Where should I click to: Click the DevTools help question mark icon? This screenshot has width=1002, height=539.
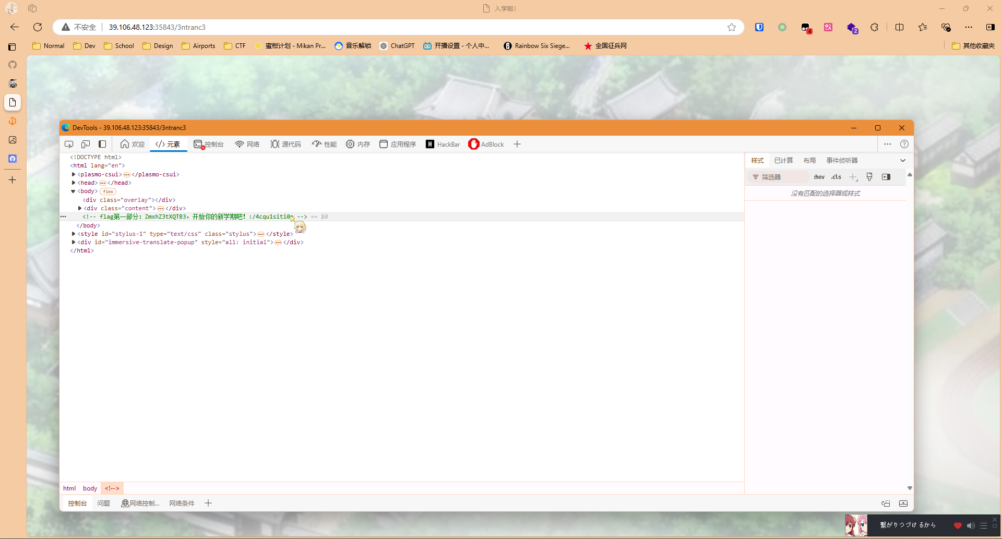click(x=904, y=144)
